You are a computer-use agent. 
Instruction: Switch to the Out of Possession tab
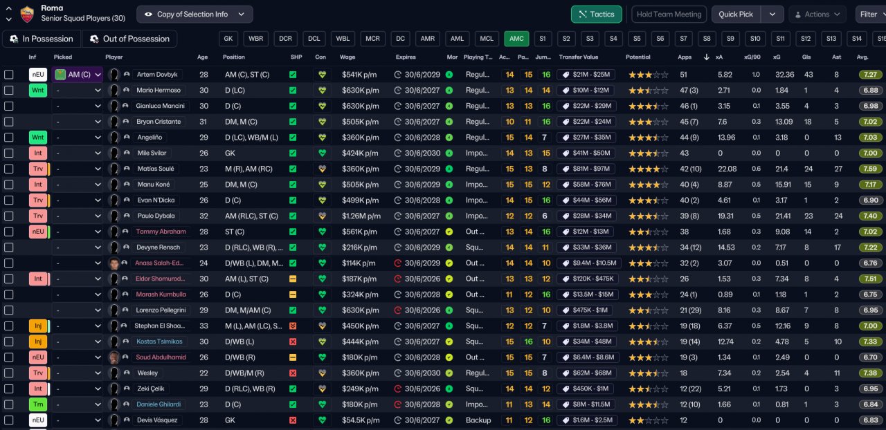pyautogui.click(x=129, y=39)
